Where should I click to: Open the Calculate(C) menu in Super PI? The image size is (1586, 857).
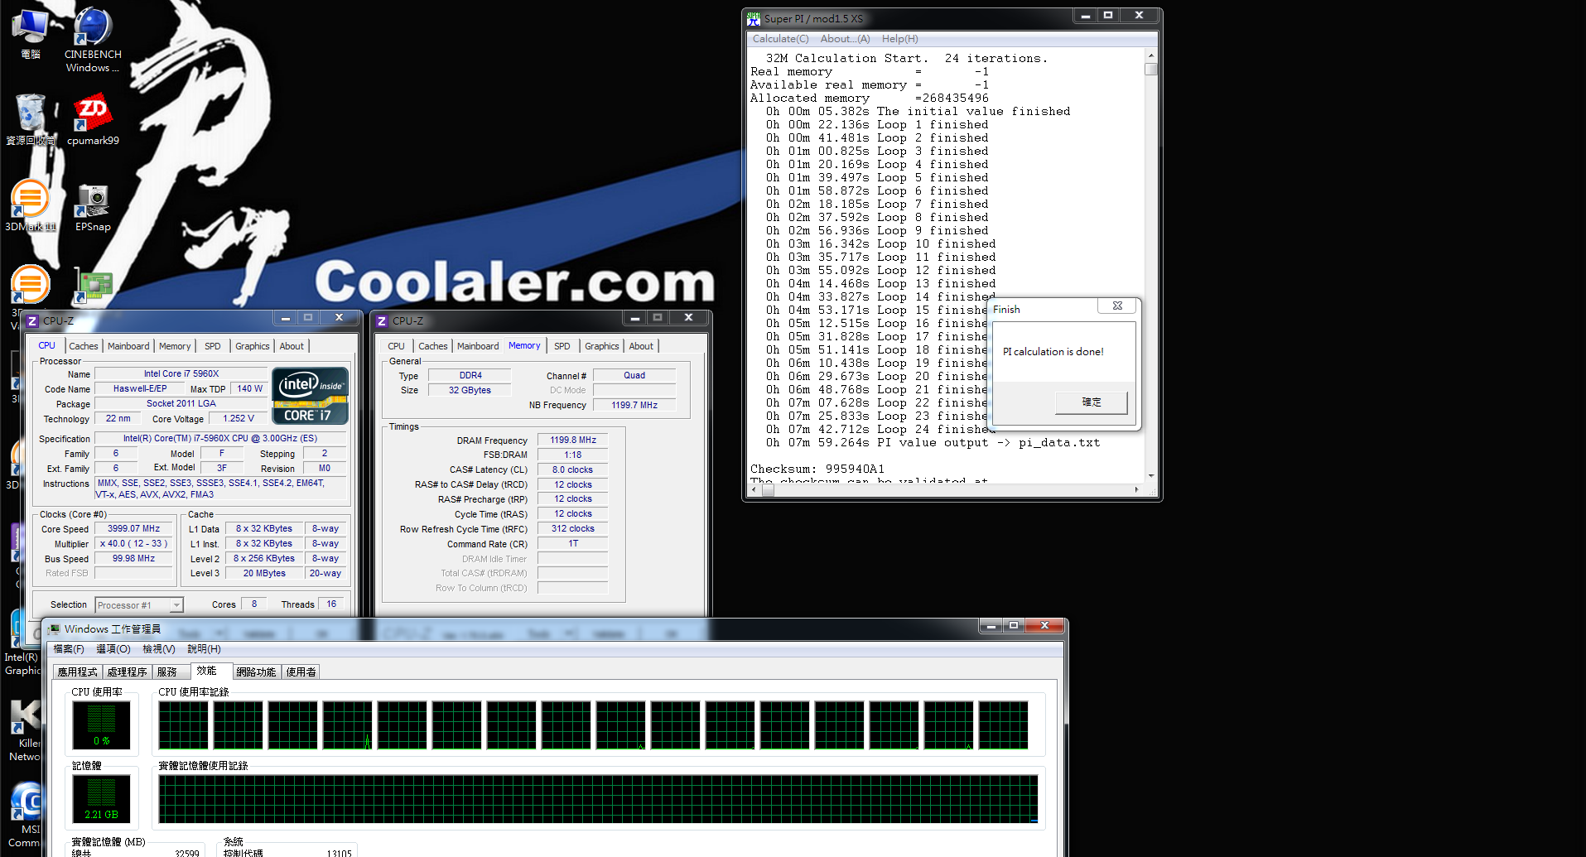780,39
